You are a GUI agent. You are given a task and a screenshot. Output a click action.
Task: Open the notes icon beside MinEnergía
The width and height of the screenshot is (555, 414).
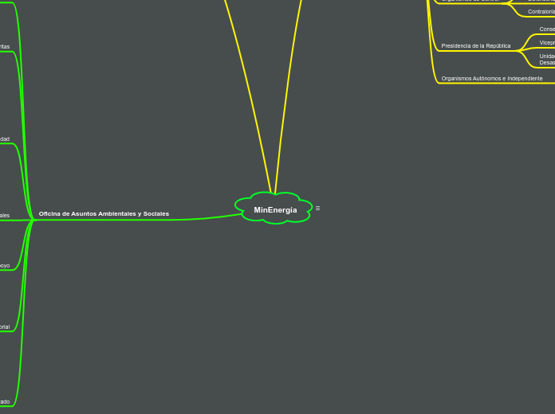[x=317, y=209]
